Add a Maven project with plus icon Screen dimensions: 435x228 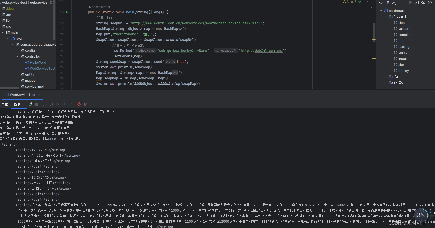pyautogui.click(x=402, y=2)
